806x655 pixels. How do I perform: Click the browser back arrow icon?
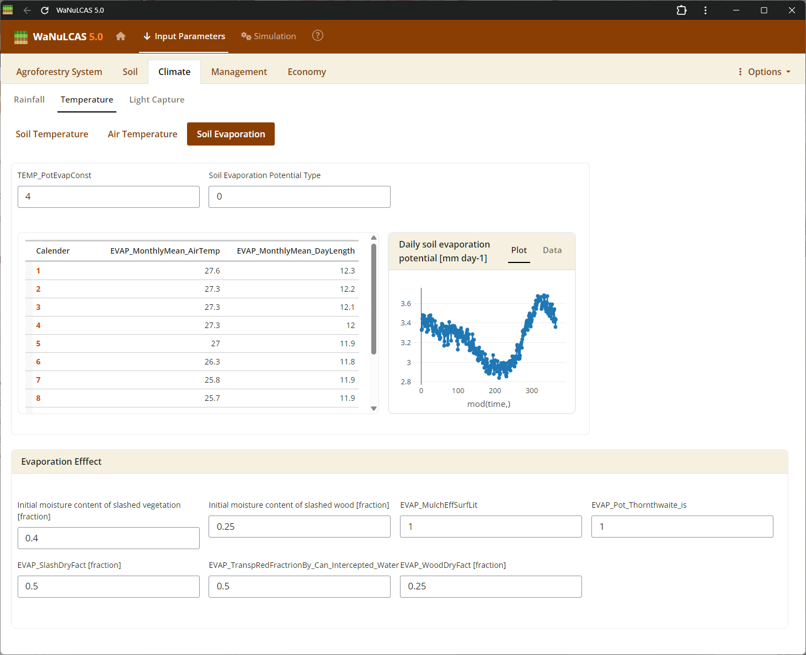click(x=27, y=10)
